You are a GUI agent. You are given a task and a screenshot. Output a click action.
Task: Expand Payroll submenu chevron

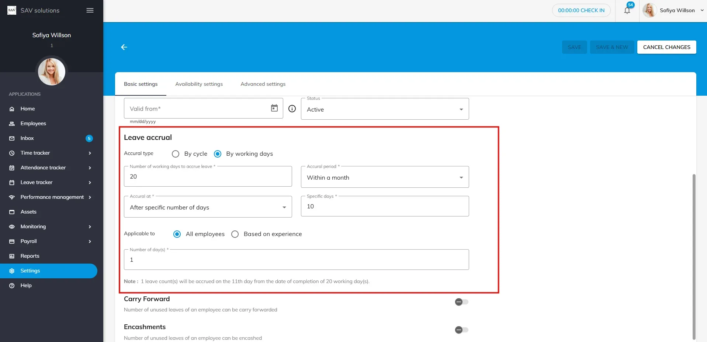(90, 241)
